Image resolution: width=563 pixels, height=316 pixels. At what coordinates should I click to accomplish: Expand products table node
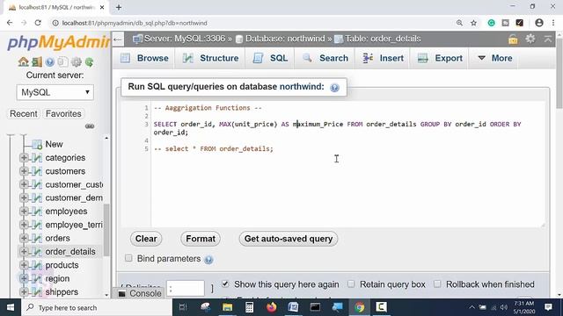[x=24, y=265]
